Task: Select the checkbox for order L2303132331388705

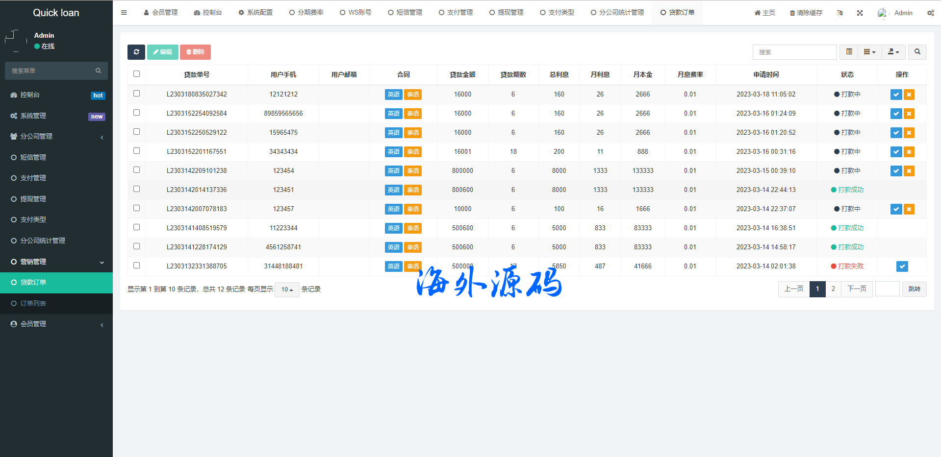Action: 136,265
